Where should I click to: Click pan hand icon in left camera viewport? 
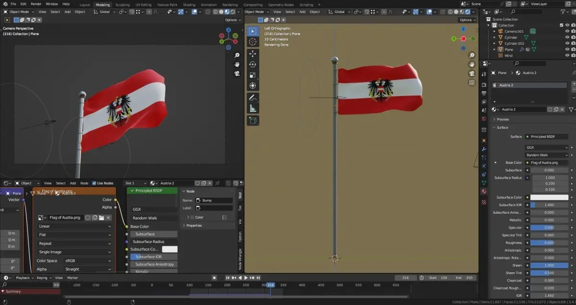coord(237,64)
